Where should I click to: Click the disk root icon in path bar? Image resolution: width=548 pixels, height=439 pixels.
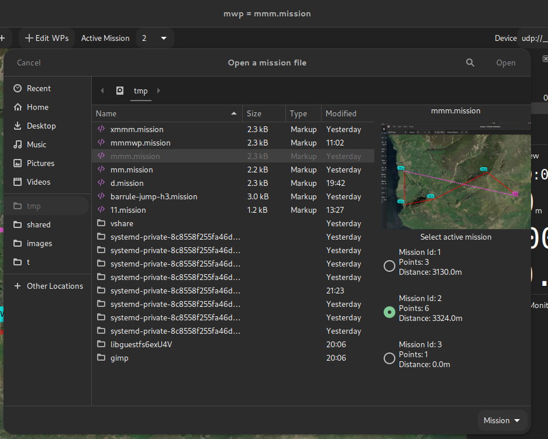pyautogui.click(x=119, y=91)
